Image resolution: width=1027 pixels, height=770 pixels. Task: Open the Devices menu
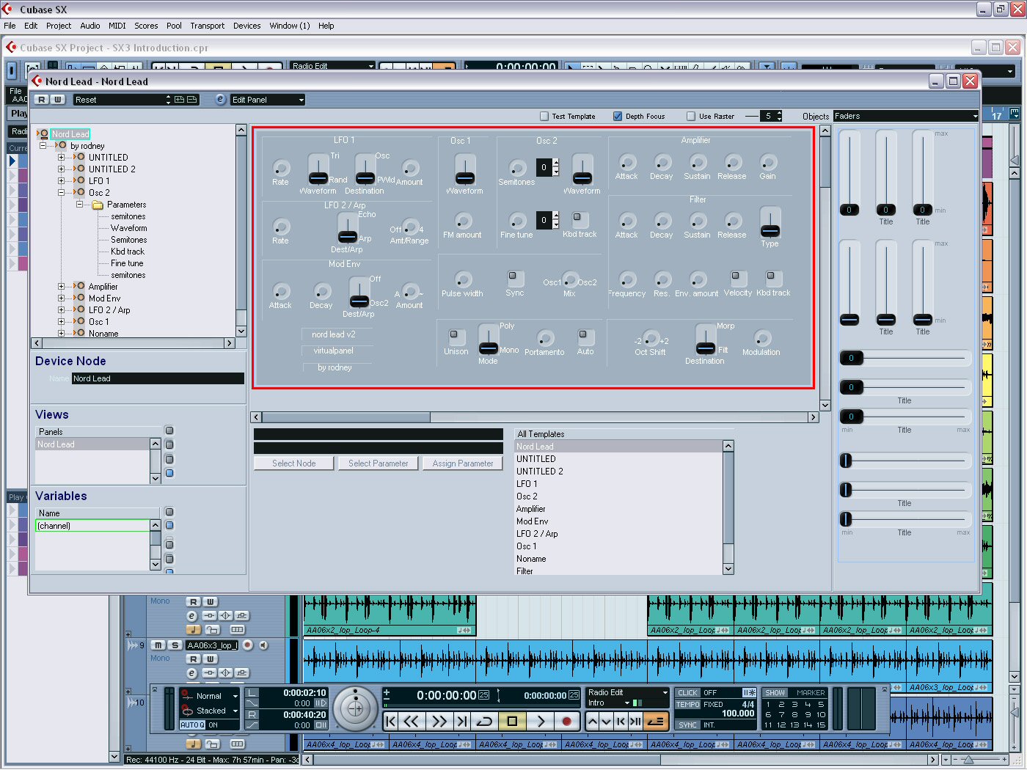tap(246, 26)
